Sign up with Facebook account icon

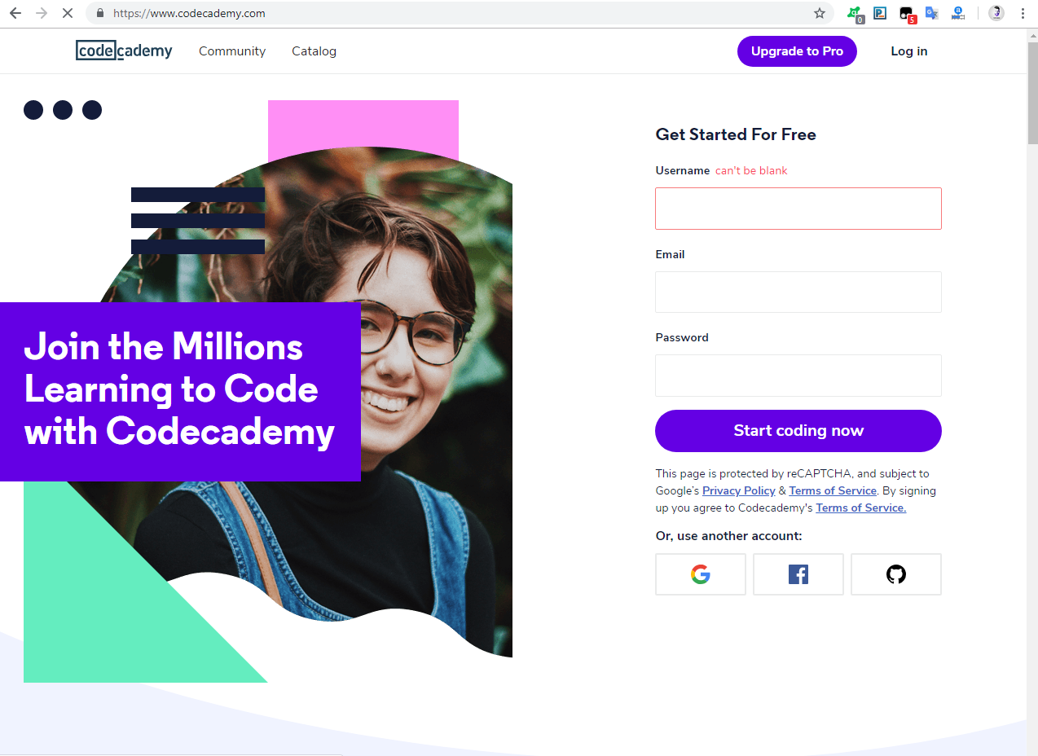[798, 574]
